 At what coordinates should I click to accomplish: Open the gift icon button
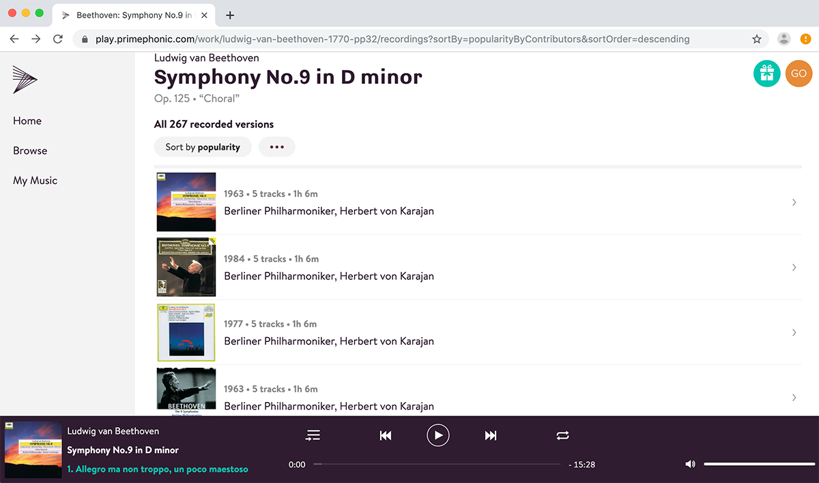coord(767,74)
